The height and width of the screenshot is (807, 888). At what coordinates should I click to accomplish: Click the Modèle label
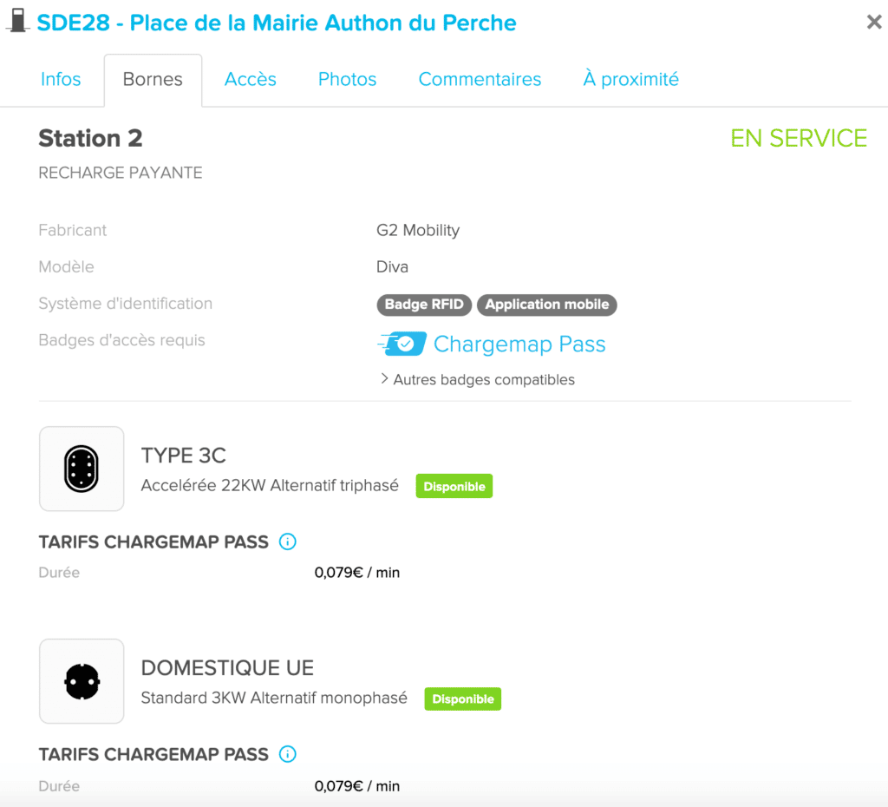tap(66, 267)
